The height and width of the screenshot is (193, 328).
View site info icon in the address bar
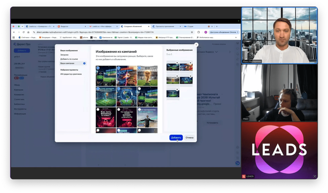pos(34,32)
